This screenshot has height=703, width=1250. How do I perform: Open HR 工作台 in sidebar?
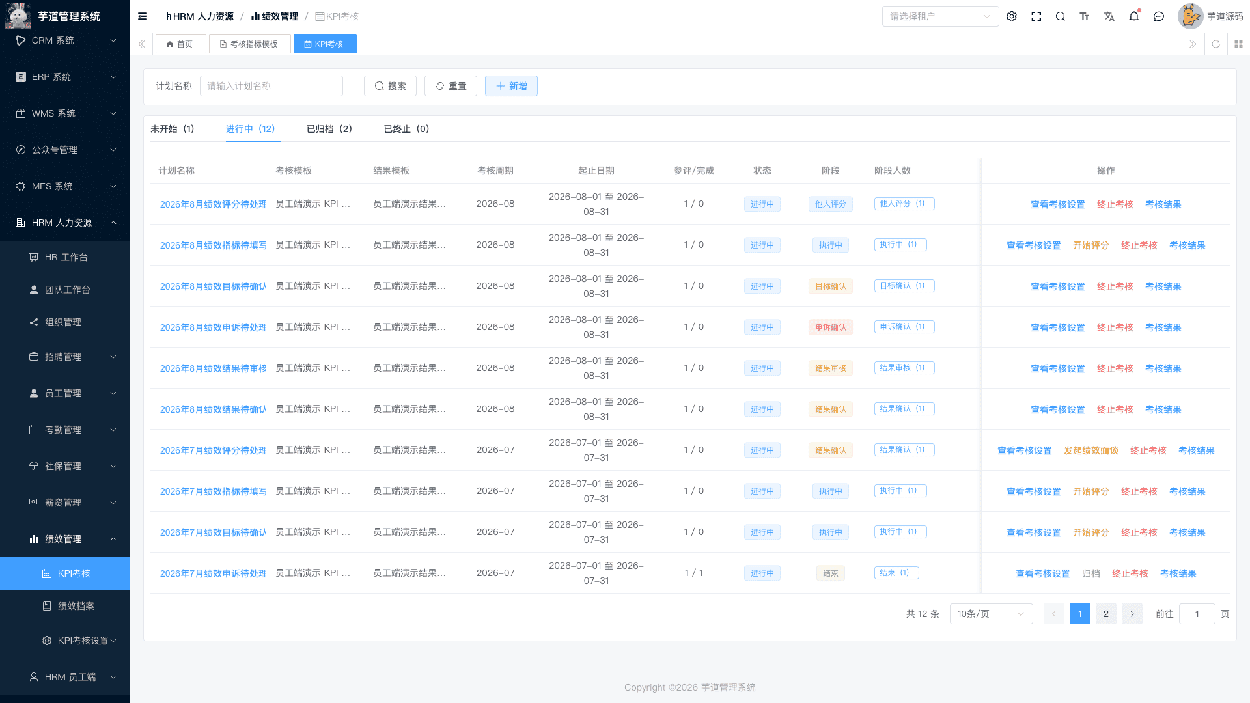[x=65, y=257]
